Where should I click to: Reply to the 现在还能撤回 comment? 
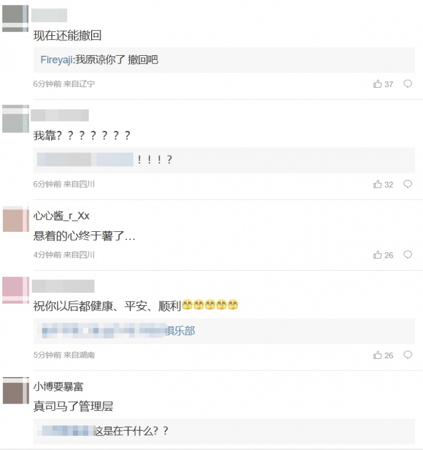click(408, 84)
